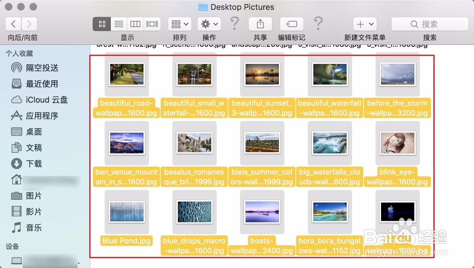Select the big_waterfalls_clouds thumbnail

tap(330, 143)
